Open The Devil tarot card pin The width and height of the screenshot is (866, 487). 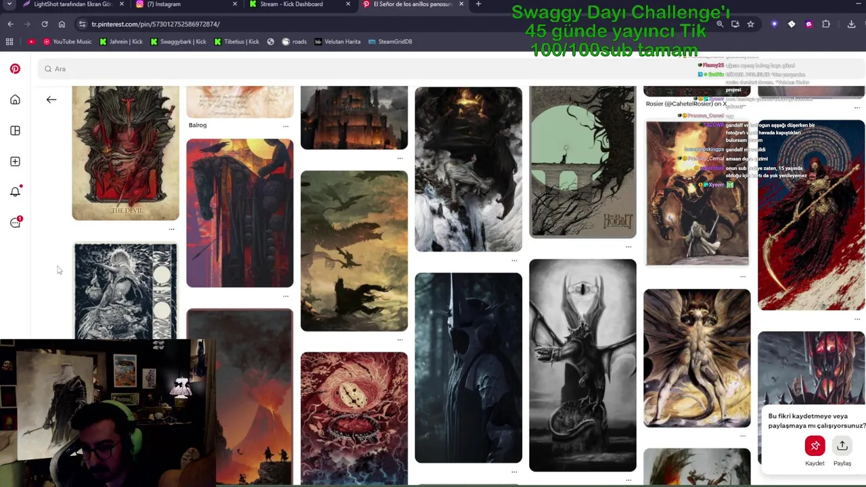click(x=125, y=153)
